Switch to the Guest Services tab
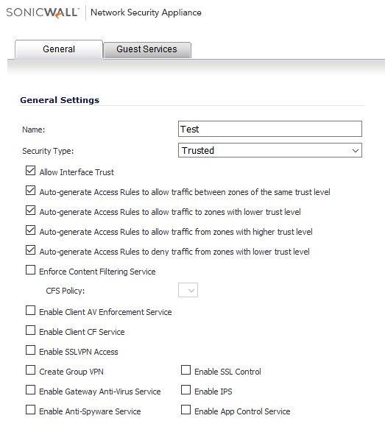This screenshot has height=432, width=385. coord(147,49)
